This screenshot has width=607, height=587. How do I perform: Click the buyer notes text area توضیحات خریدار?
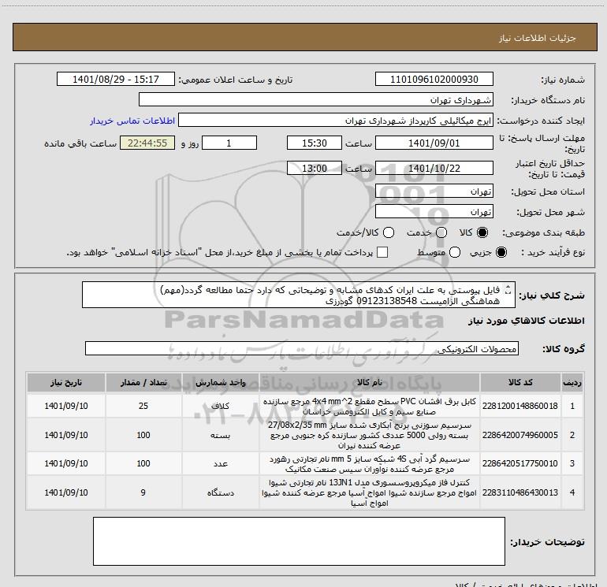299,541
